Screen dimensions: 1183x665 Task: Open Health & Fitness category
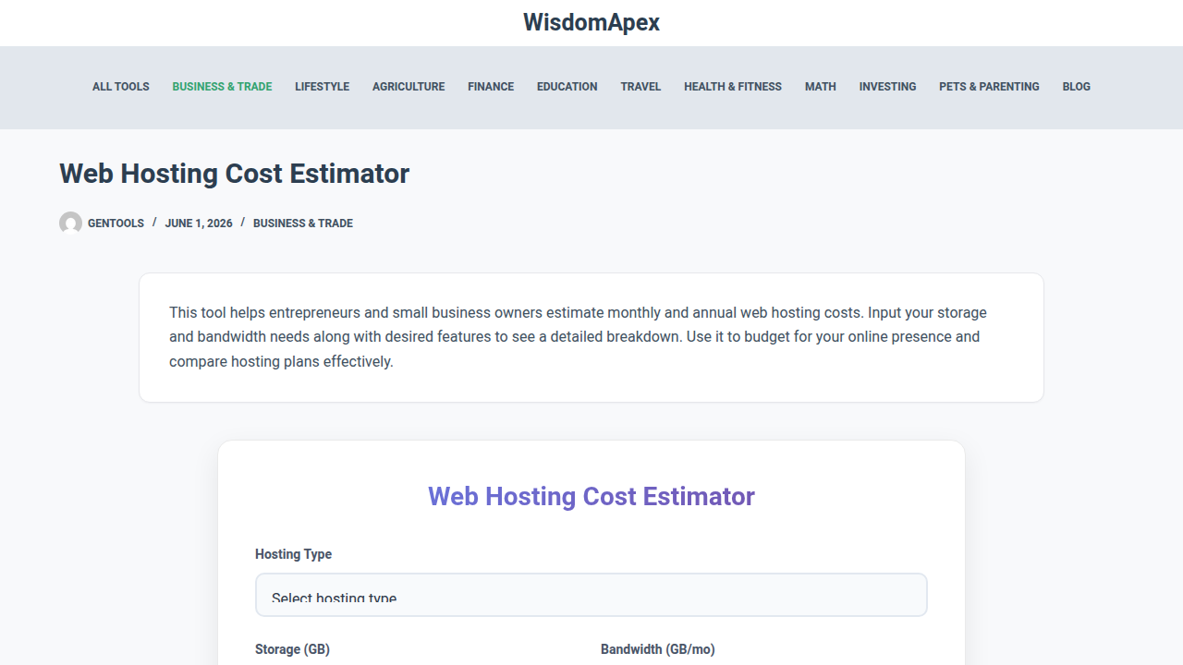[733, 87]
